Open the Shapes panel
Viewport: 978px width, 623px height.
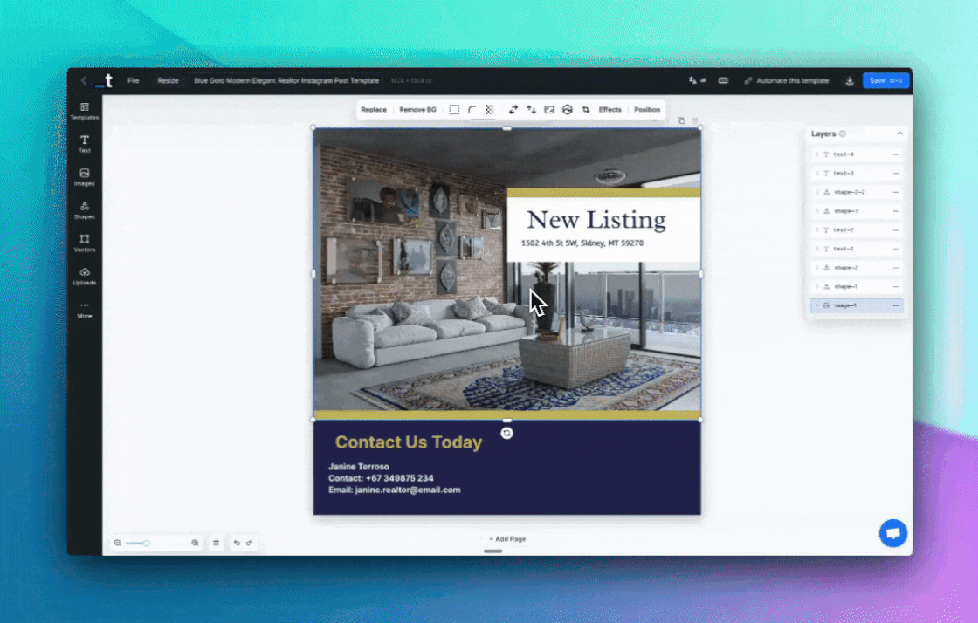coord(85,209)
